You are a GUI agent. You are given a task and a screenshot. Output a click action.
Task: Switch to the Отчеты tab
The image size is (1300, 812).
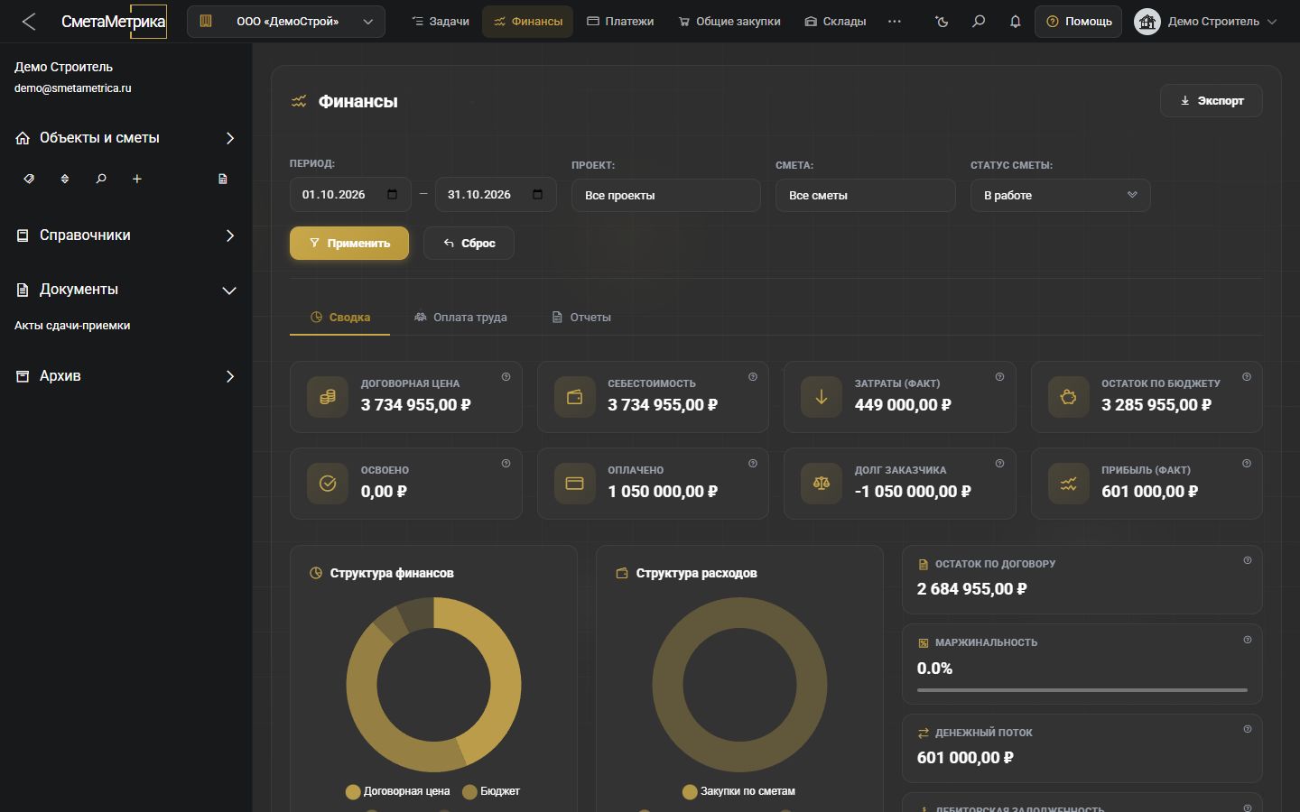click(x=581, y=318)
